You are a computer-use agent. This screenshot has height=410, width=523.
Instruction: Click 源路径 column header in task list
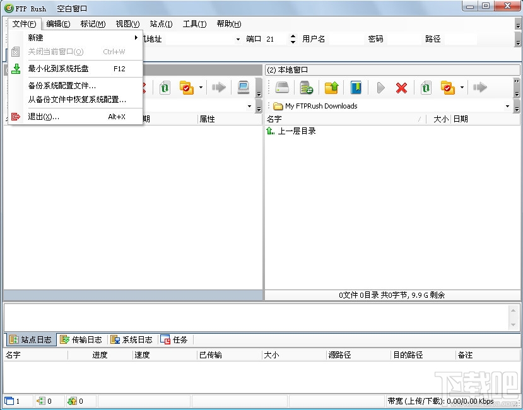click(358, 355)
